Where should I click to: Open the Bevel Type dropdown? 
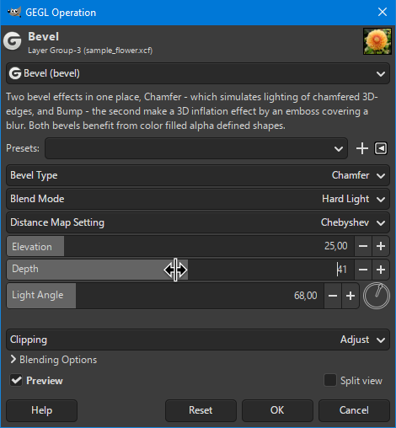(198, 175)
